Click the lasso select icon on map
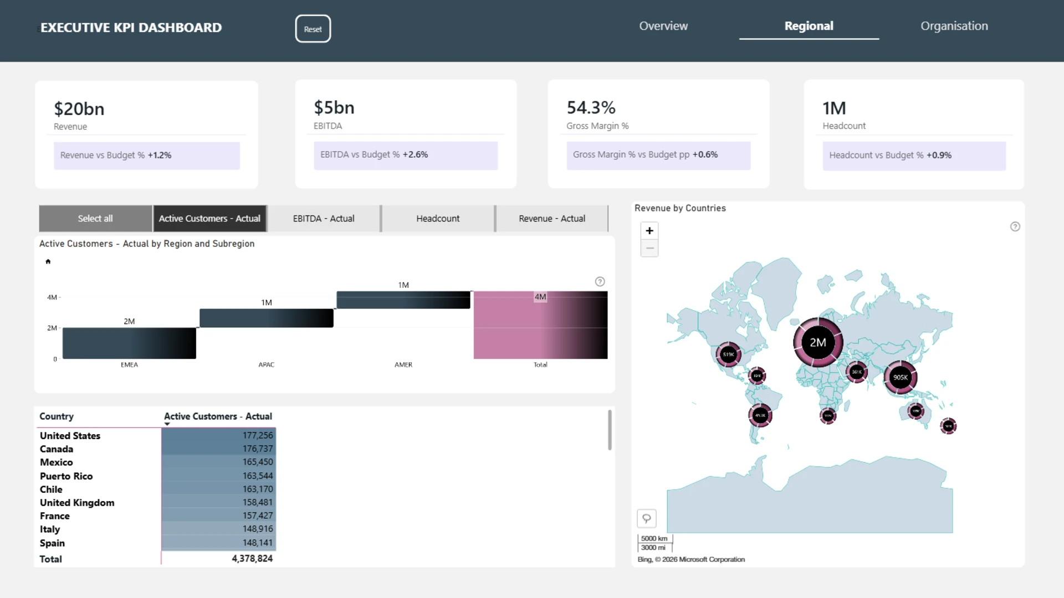Image resolution: width=1064 pixels, height=598 pixels. point(647,519)
